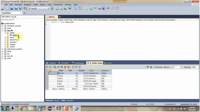Tick the header select-all checkbox in grid

click(47, 71)
